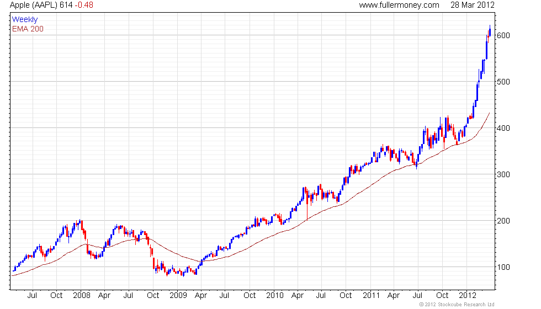Viewport: 541px width, 309px height.
Task: Click the price change value '-0.48'
Action: click(84, 5)
